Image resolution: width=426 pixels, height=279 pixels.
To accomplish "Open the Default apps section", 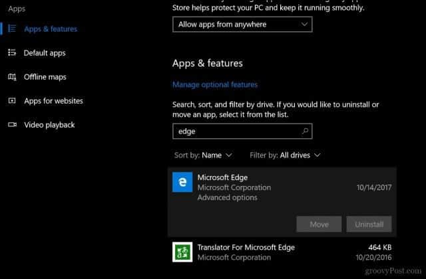I will tap(45, 53).
